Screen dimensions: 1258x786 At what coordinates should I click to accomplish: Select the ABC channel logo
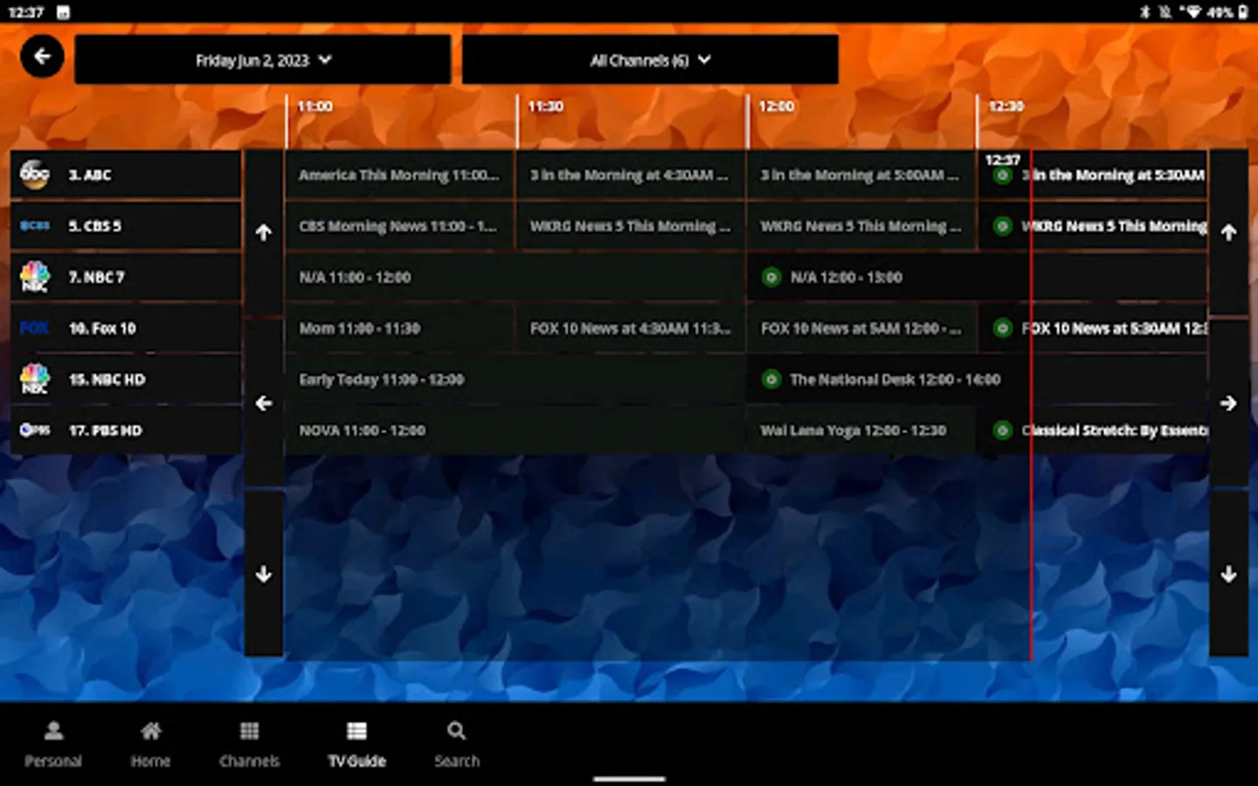[35, 174]
